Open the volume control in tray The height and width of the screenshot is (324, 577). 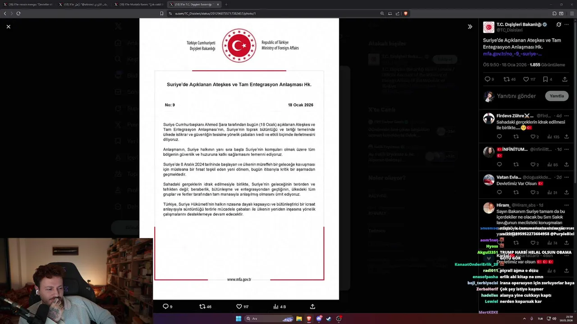point(554,319)
